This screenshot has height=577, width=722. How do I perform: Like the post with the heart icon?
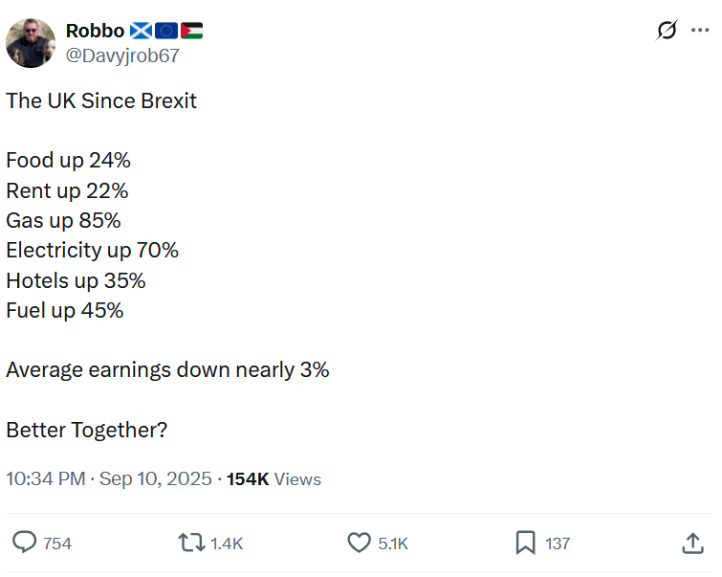tap(359, 543)
